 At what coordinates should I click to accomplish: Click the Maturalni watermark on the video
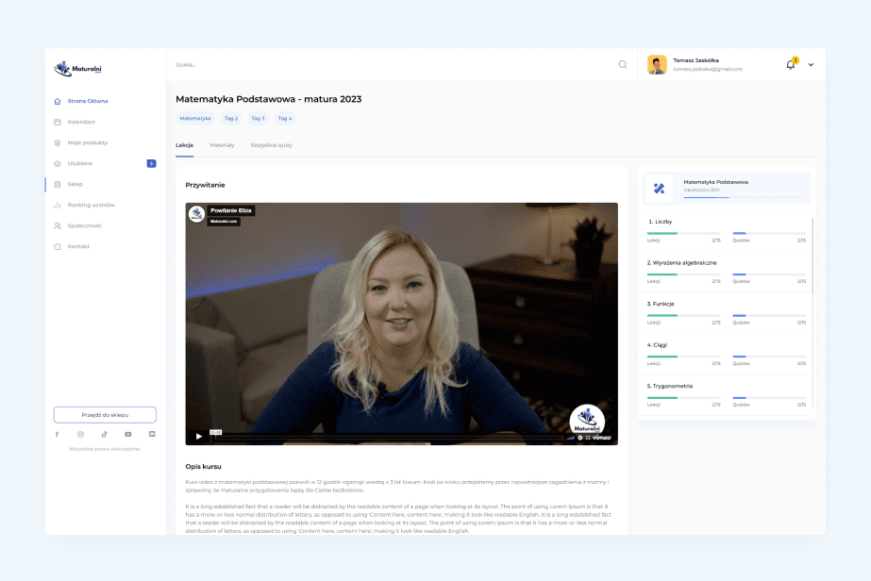click(587, 419)
